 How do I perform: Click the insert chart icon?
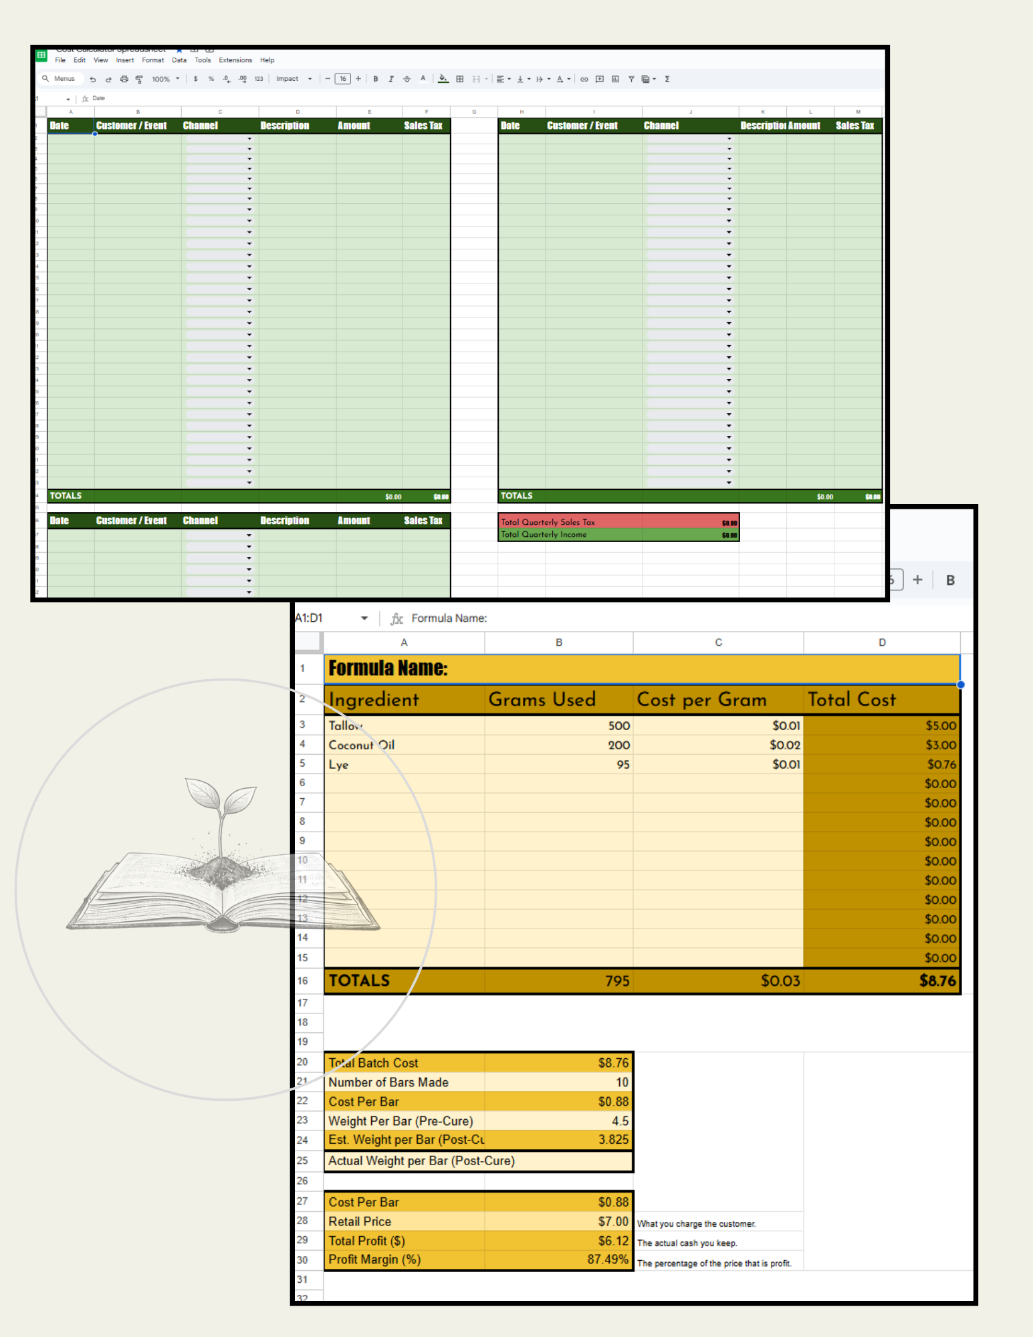[615, 79]
